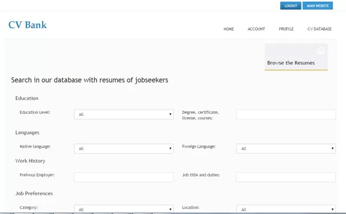Click the Native language dropdown arrow
346x214 pixels.
pos(170,148)
